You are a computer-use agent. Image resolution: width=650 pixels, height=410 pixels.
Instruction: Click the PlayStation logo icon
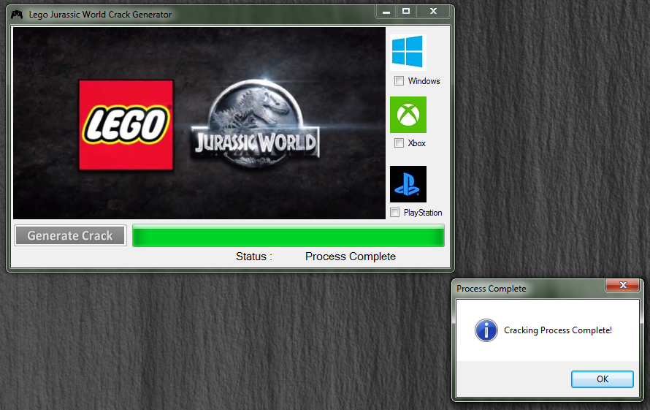point(408,184)
